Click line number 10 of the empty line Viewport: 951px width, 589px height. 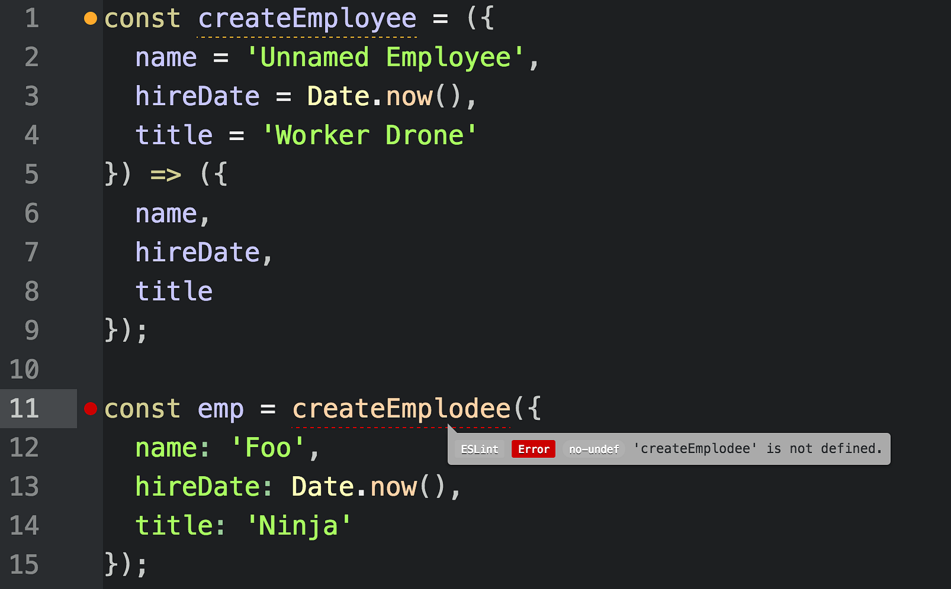[x=24, y=369]
